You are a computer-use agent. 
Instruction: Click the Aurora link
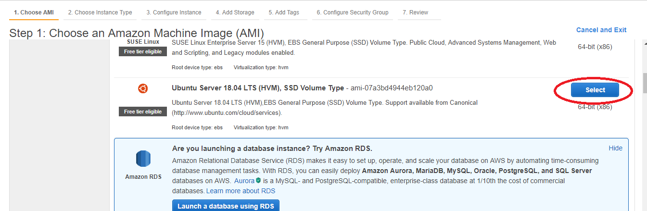(x=244, y=181)
